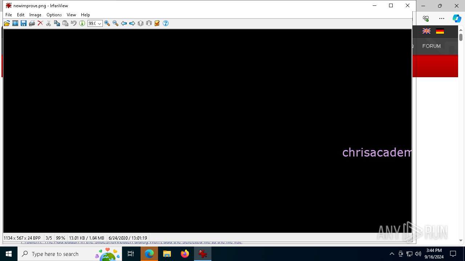The width and height of the screenshot is (465, 261).
Task: Click the IrfanView taskbar icon
Action: [203, 254]
